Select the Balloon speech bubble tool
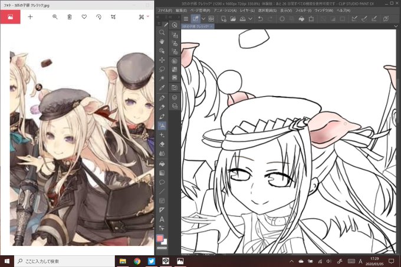Viewport: 401px width, 267px height. pos(162,182)
